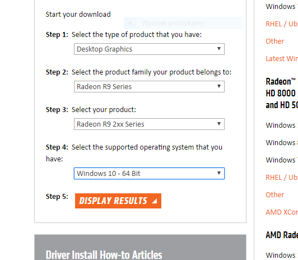Click the arrow in the Desktop Graphics box
Image resolution: width=298 pixels, height=260 pixels.
coord(219,49)
